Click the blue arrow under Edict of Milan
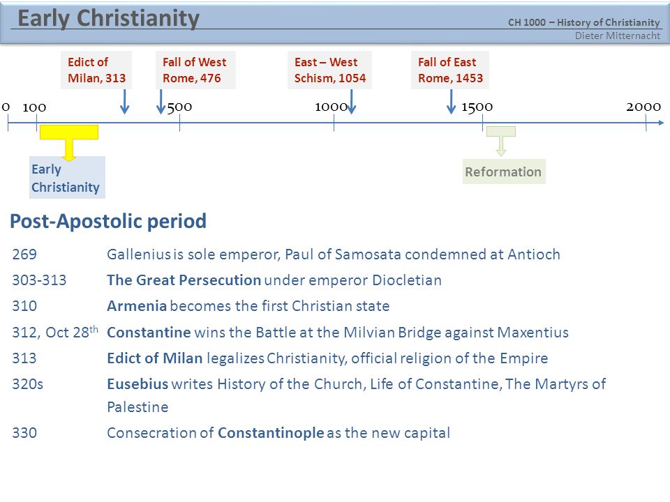This screenshot has width=670, height=502. tap(124, 102)
